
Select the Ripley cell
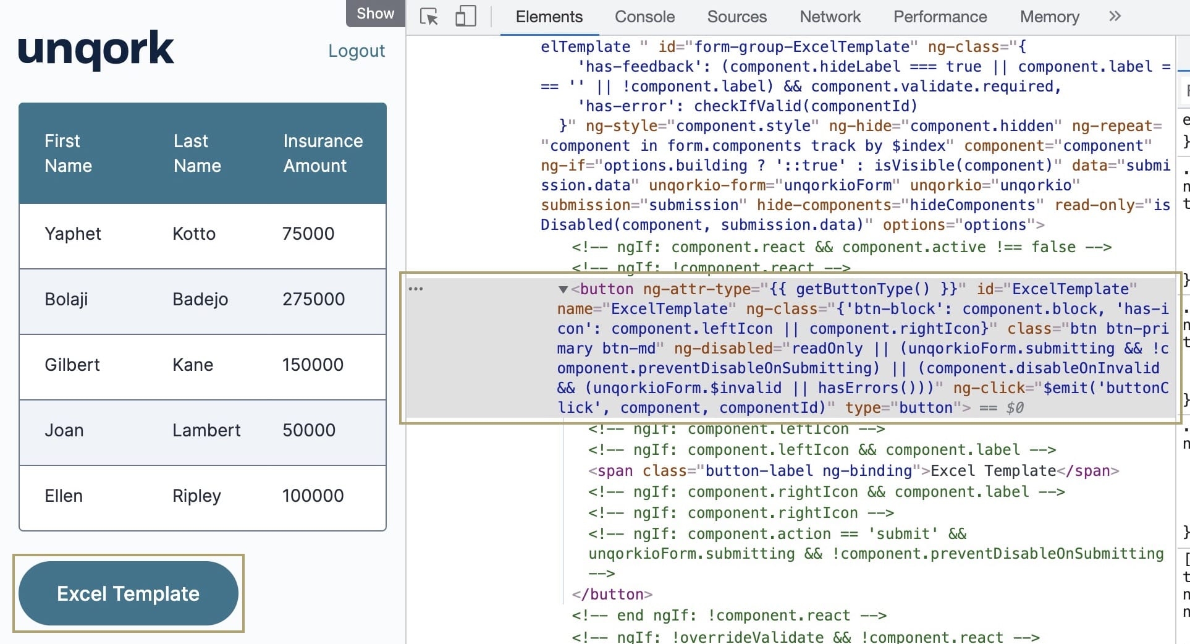pos(196,496)
